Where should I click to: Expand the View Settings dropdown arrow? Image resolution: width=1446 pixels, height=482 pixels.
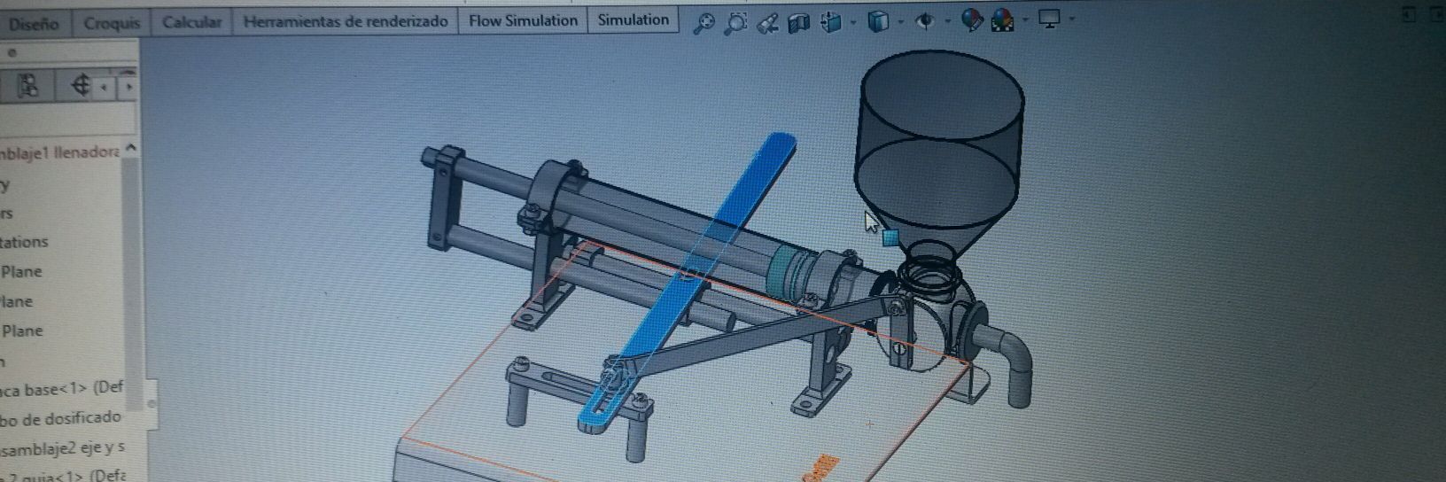pos(1072,19)
